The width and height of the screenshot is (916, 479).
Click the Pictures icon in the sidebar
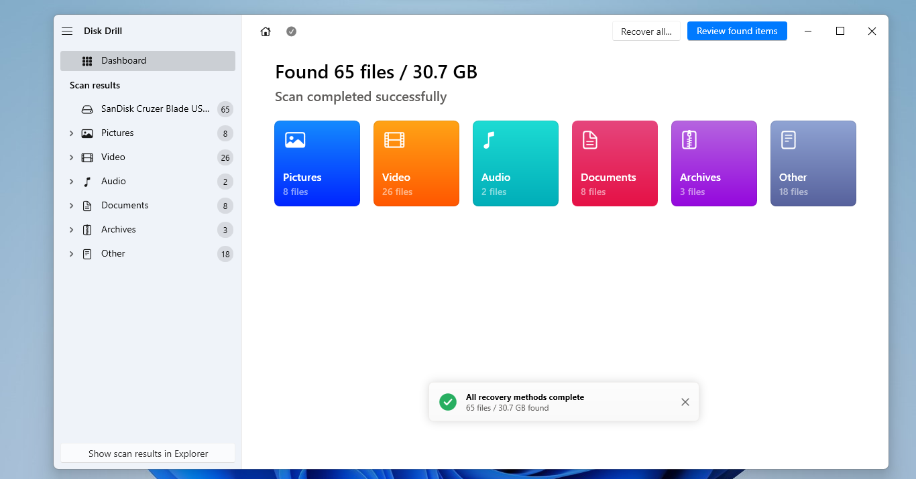coord(87,133)
